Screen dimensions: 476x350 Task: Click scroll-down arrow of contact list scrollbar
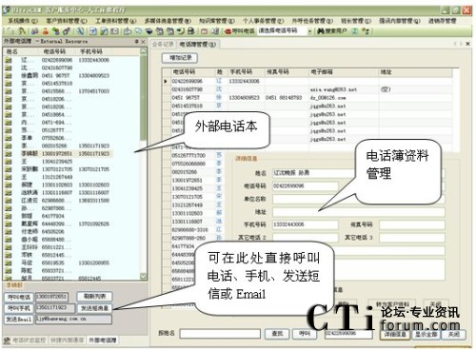[143, 276]
